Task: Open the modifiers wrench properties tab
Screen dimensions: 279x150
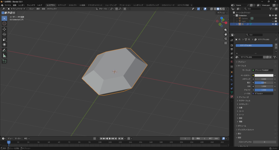Action: (x=232, y=76)
